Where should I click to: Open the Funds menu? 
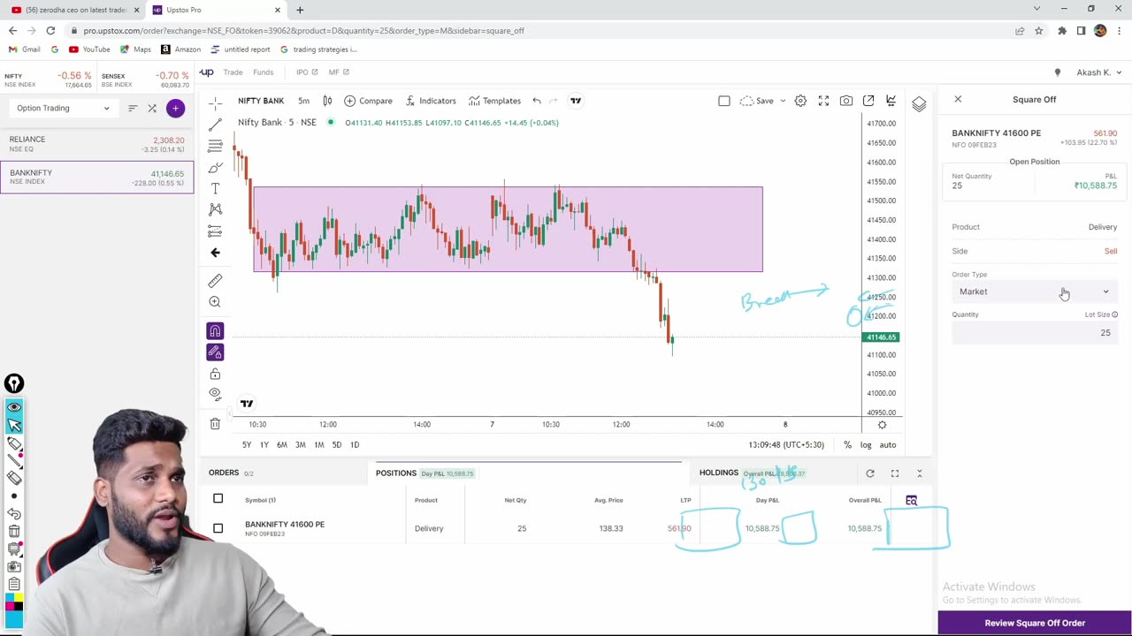[263, 72]
